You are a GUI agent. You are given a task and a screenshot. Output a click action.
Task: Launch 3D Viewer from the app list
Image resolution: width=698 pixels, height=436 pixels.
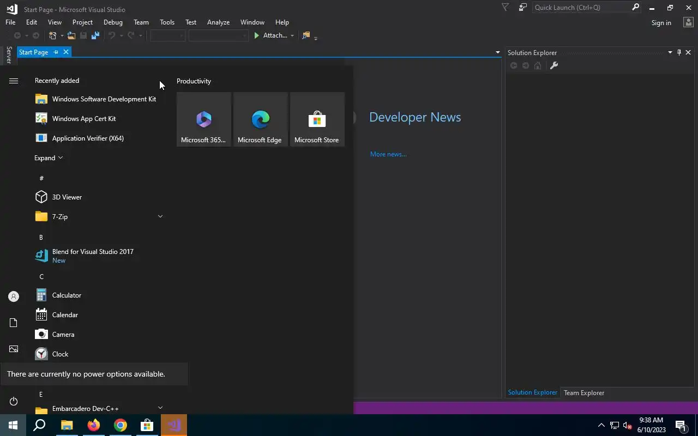[99, 197]
